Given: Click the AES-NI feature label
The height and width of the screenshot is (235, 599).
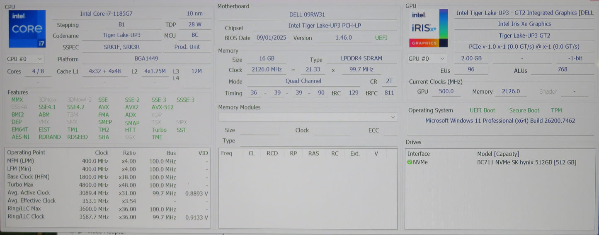Looking at the screenshot, I should 20,137.
